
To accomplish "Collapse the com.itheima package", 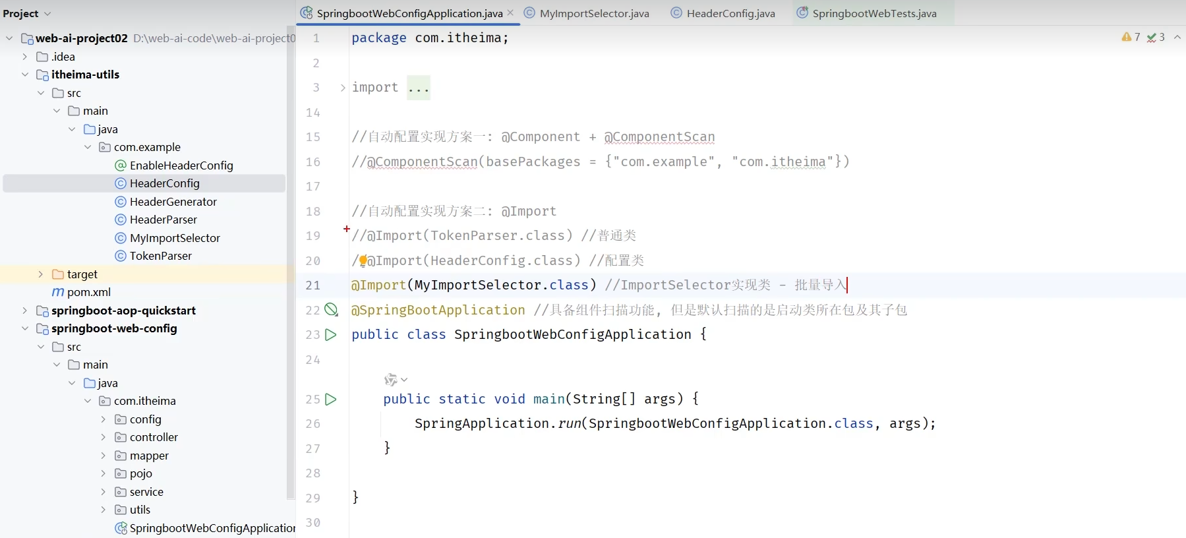I will pyautogui.click(x=88, y=401).
